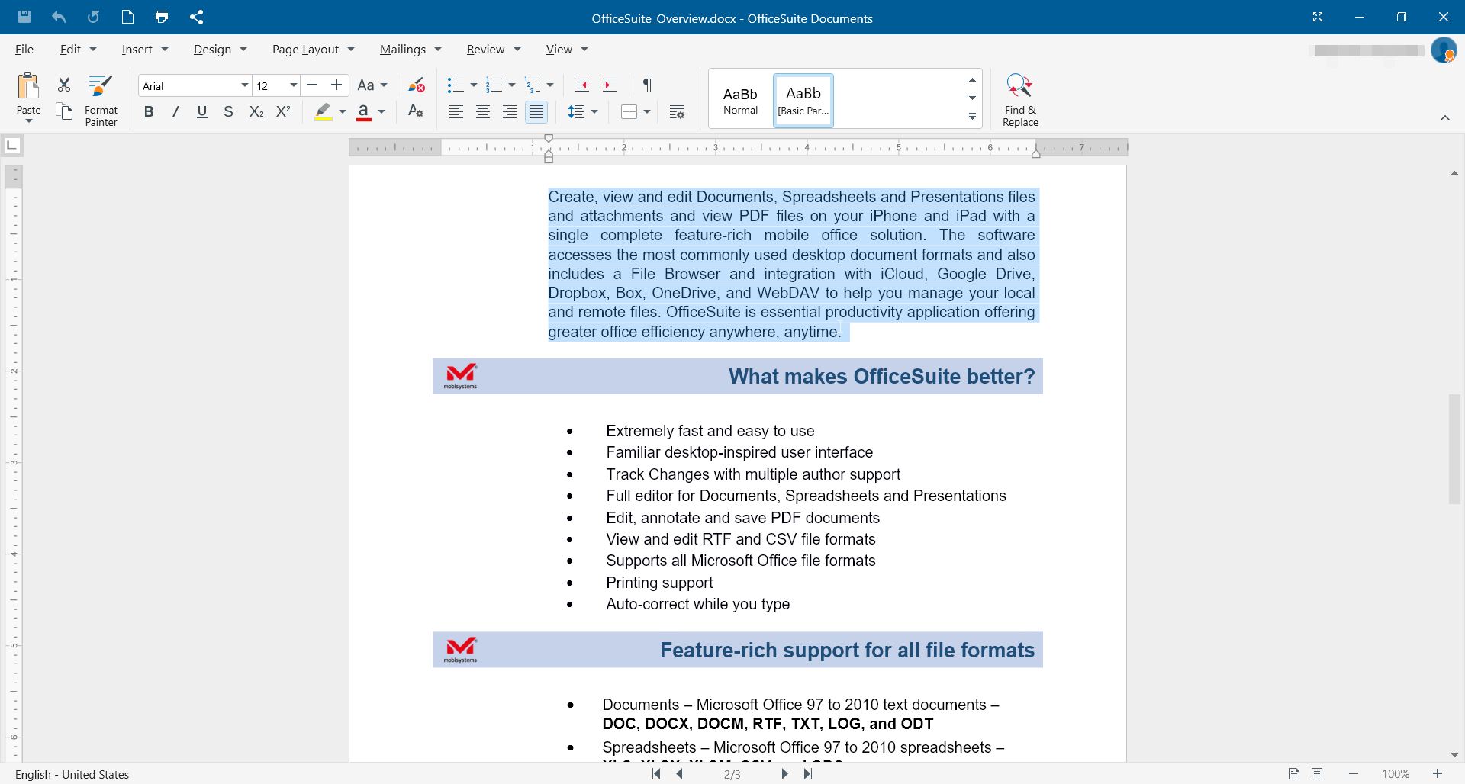Click the Paste clipboard icon

[x=28, y=86]
